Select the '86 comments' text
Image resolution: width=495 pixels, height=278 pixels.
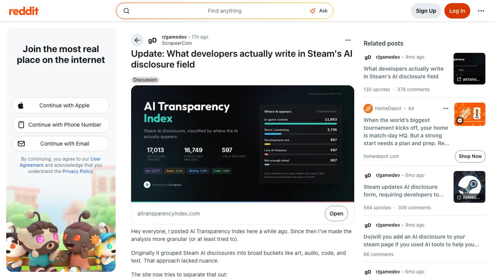(x=379, y=254)
